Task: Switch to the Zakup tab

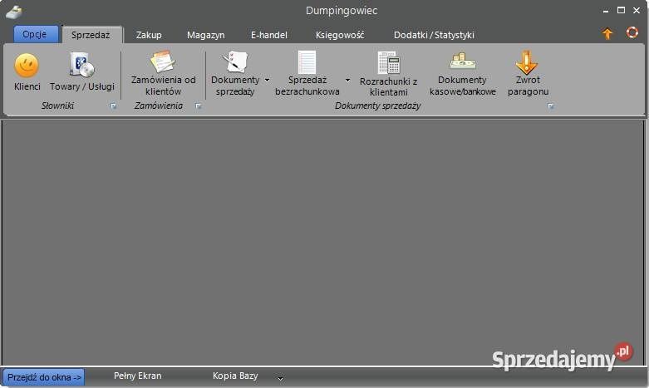Action: (149, 35)
